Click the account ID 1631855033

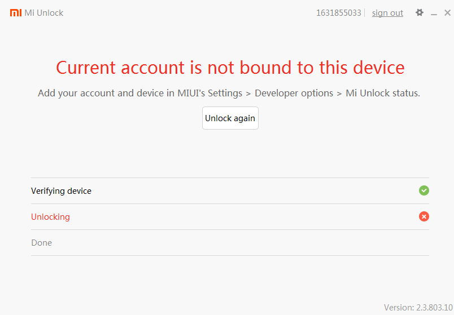[x=338, y=13]
